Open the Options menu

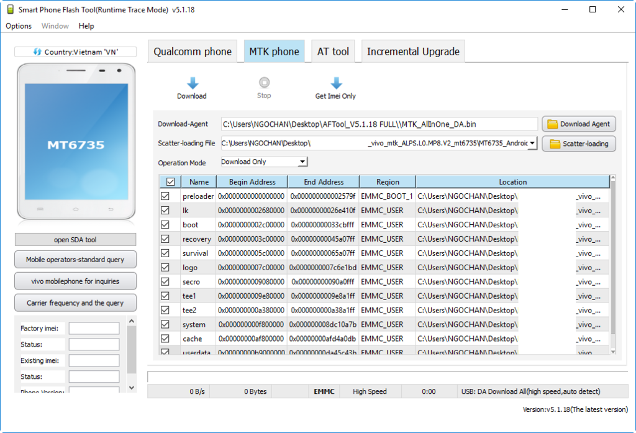point(19,26)
